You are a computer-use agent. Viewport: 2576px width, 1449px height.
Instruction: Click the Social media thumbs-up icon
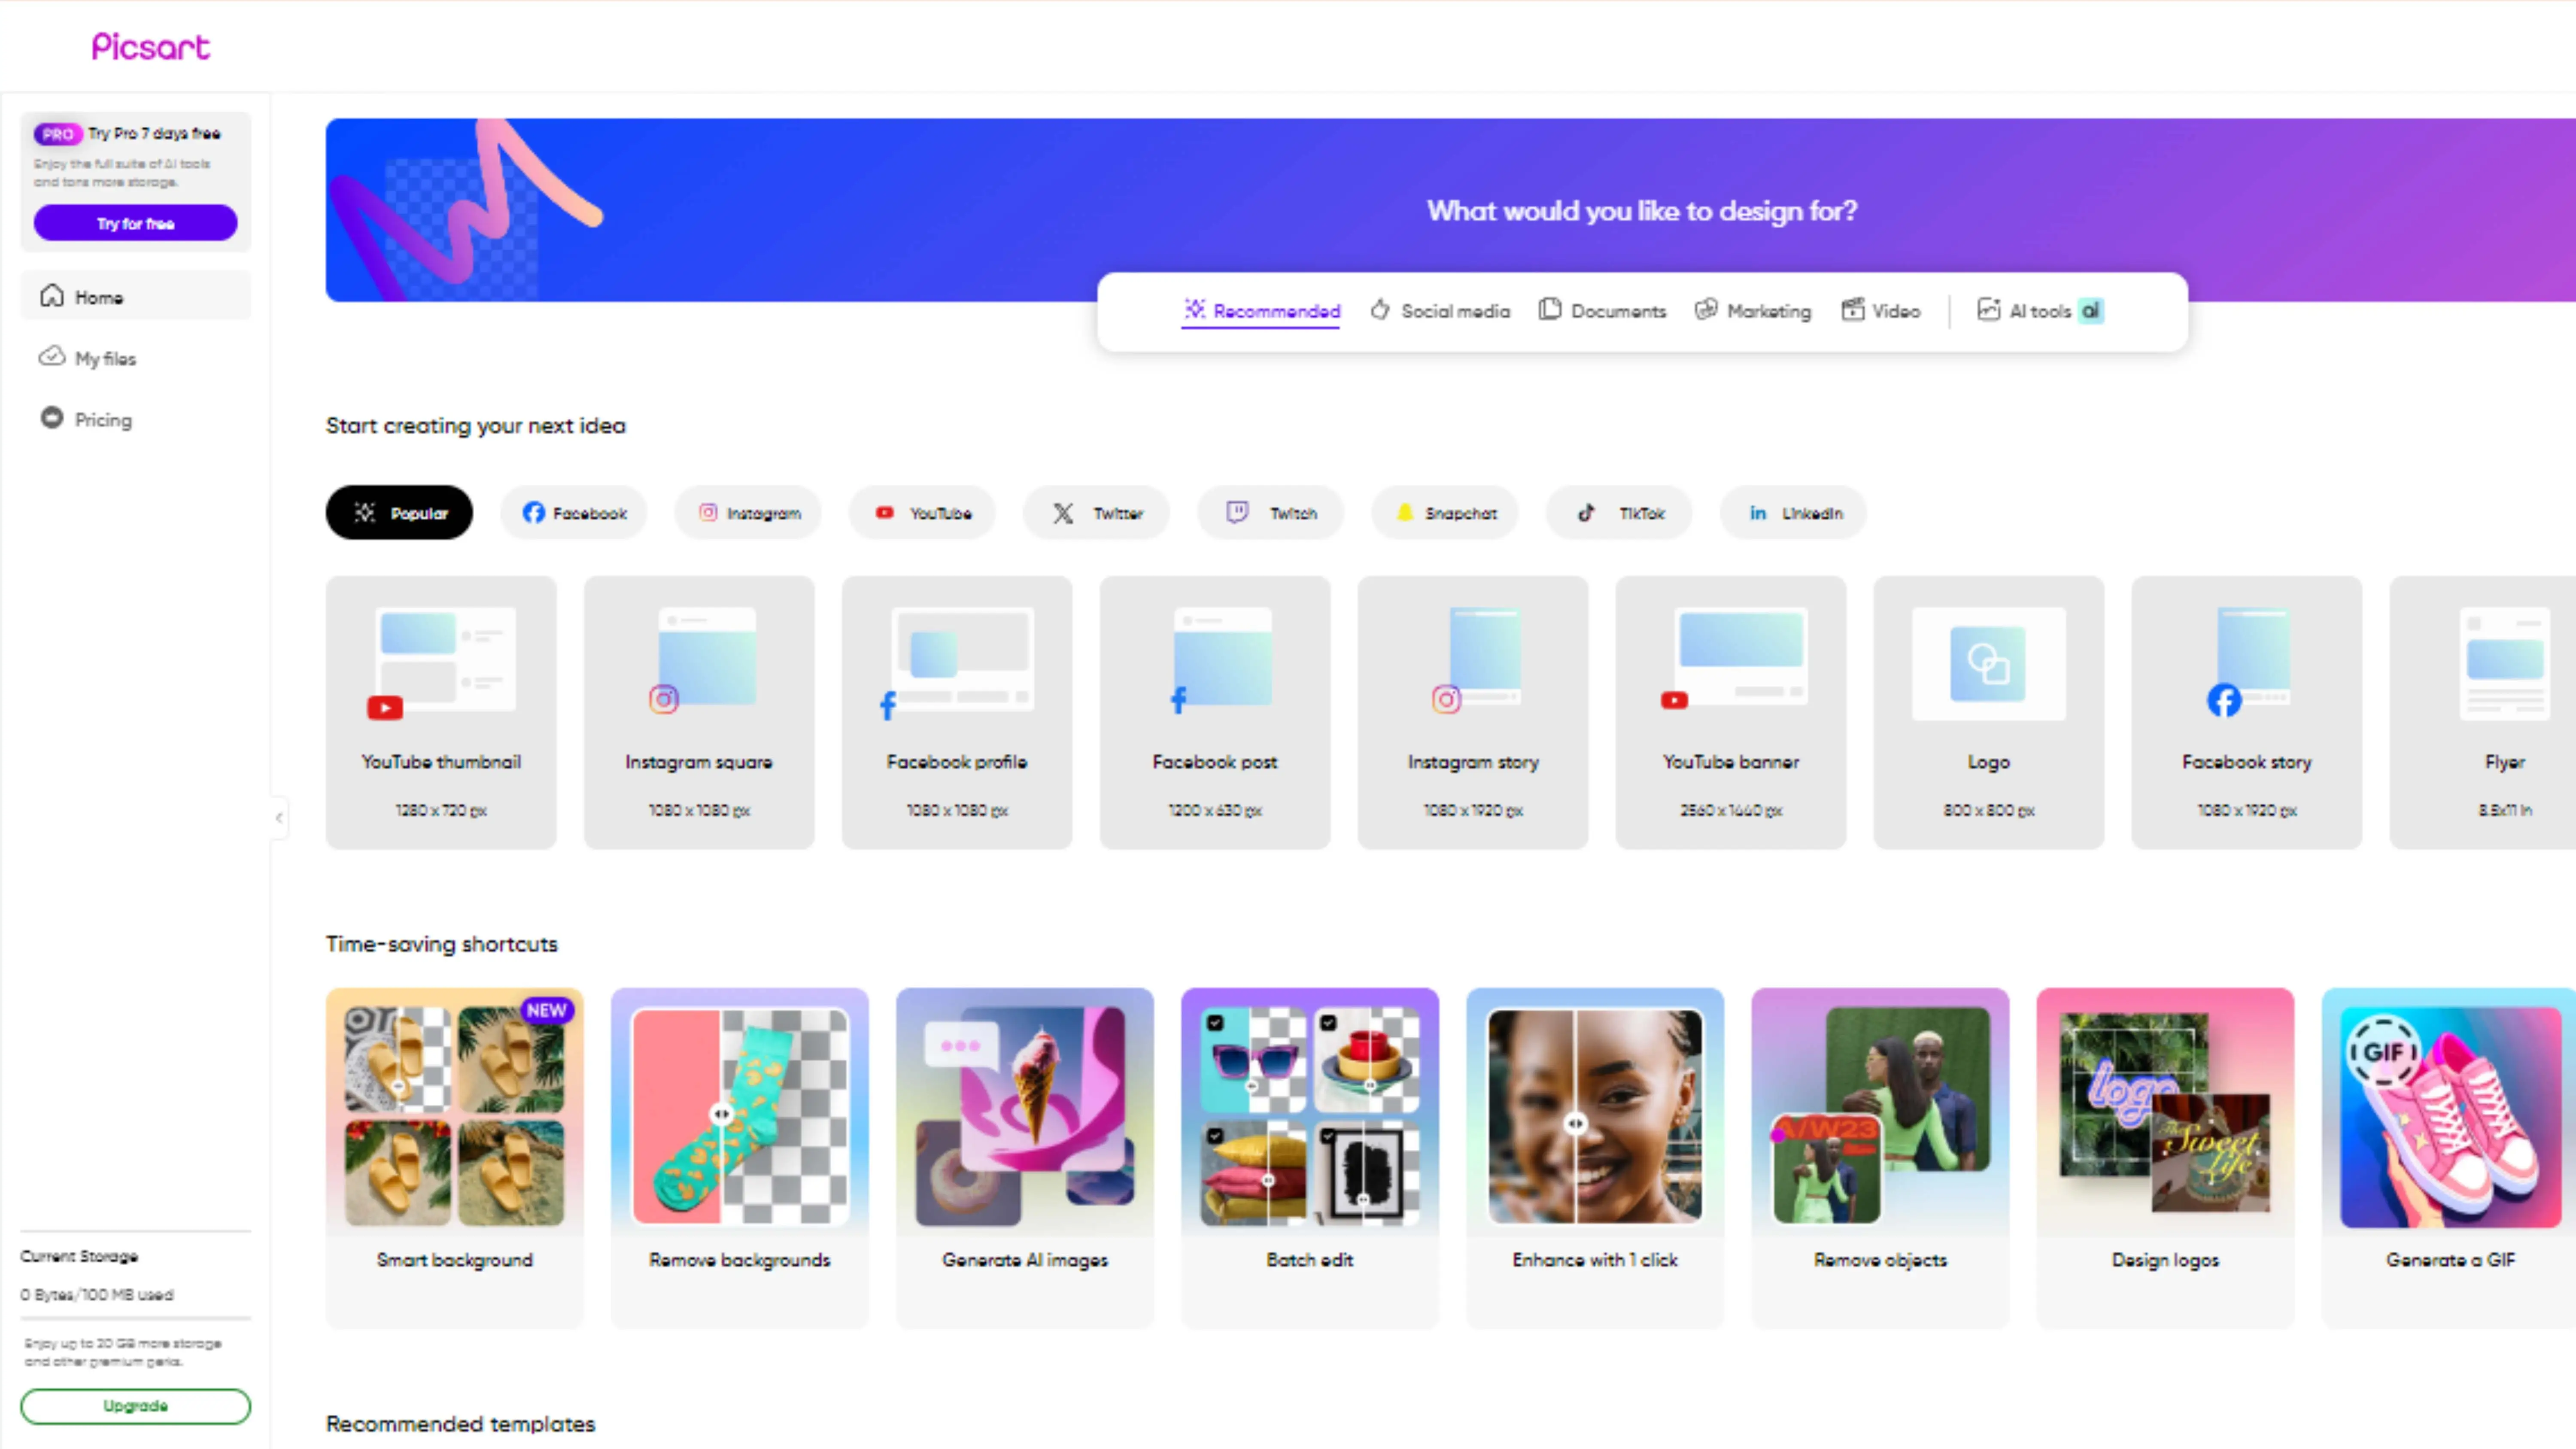tap(1380, 309)
